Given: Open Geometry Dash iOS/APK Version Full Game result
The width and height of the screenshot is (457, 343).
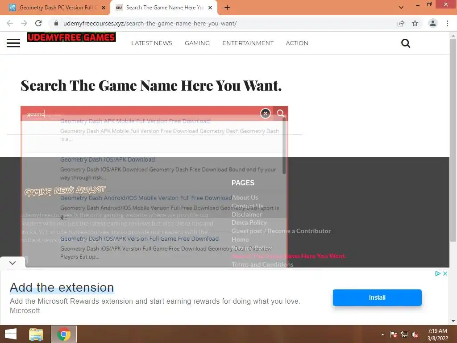Looking at the screenshot, I should pyautogui.click(x=140, y=238).
